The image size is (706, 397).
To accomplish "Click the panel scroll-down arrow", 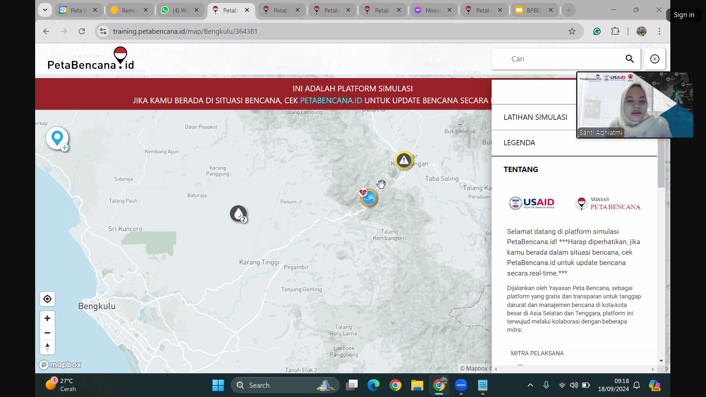I will coord(661,361).
